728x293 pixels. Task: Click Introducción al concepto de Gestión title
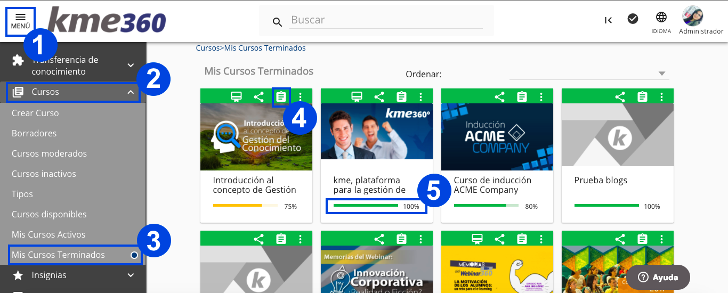click(254, 185)
